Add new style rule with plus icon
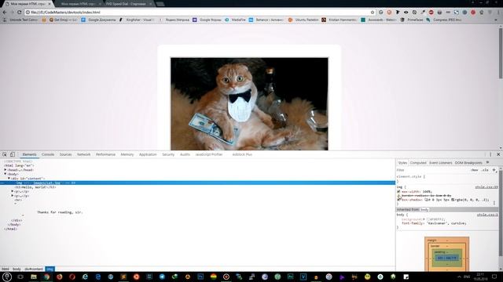The width and height of the screenshot is (503, 282). click(x=494, y=170)
